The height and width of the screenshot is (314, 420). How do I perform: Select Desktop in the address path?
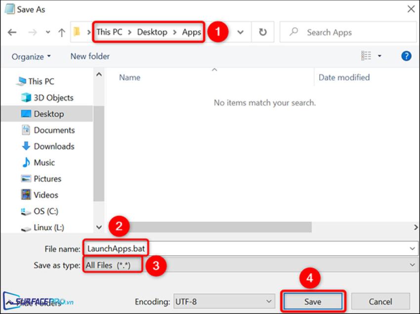152,32
